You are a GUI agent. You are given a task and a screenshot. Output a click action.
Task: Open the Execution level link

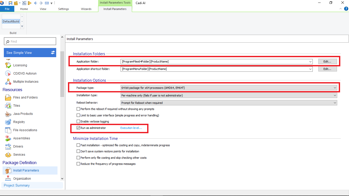tap(131, 128)
